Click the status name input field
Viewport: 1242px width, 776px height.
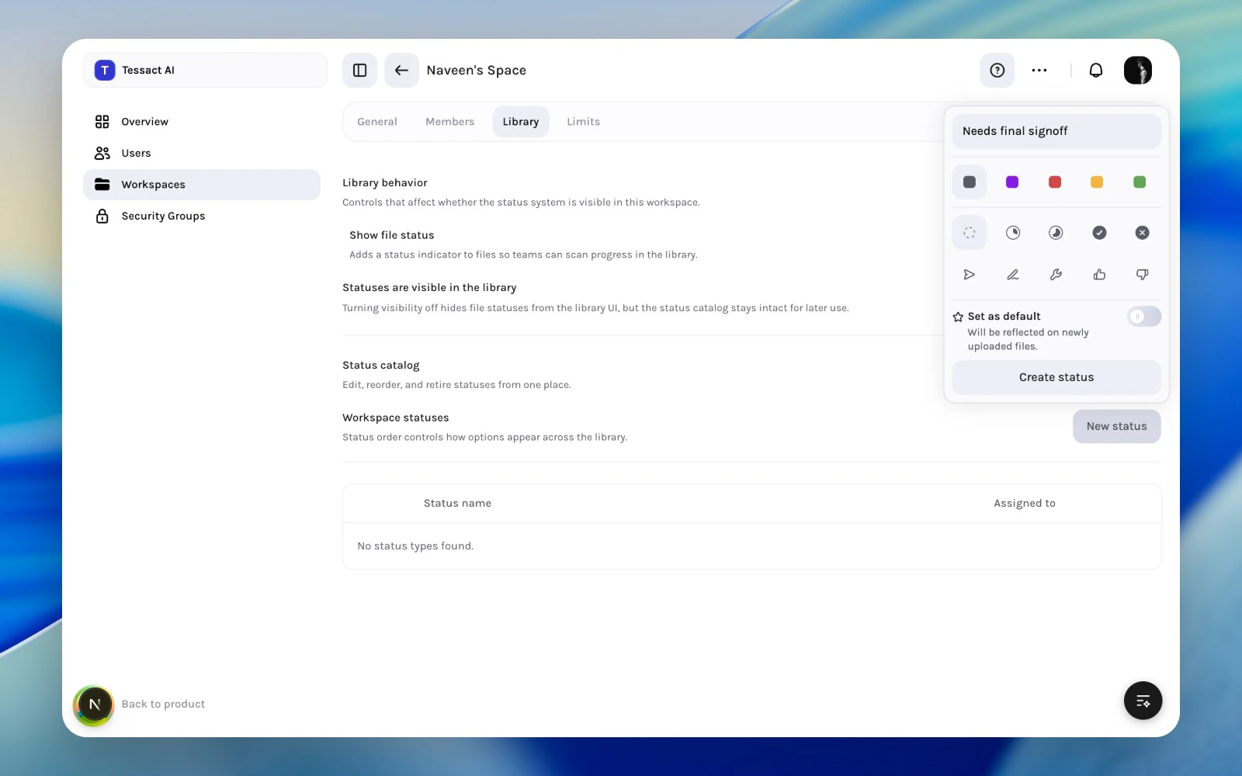click(x=1056, y=131)
